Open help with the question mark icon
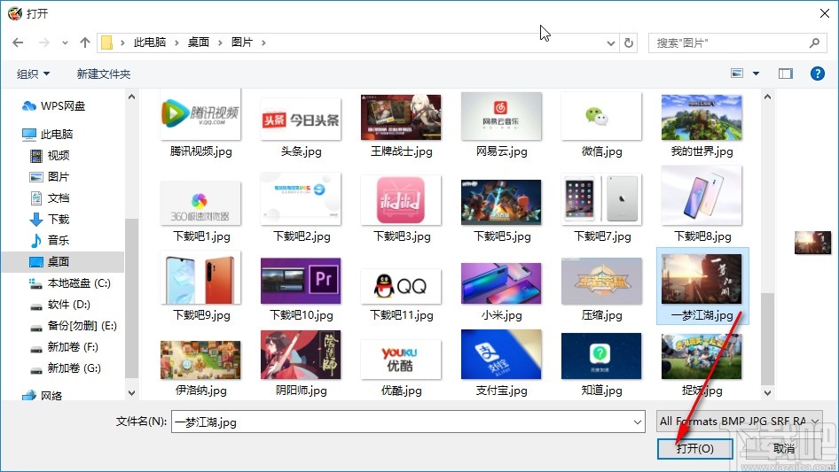 [x=817, y=74]
